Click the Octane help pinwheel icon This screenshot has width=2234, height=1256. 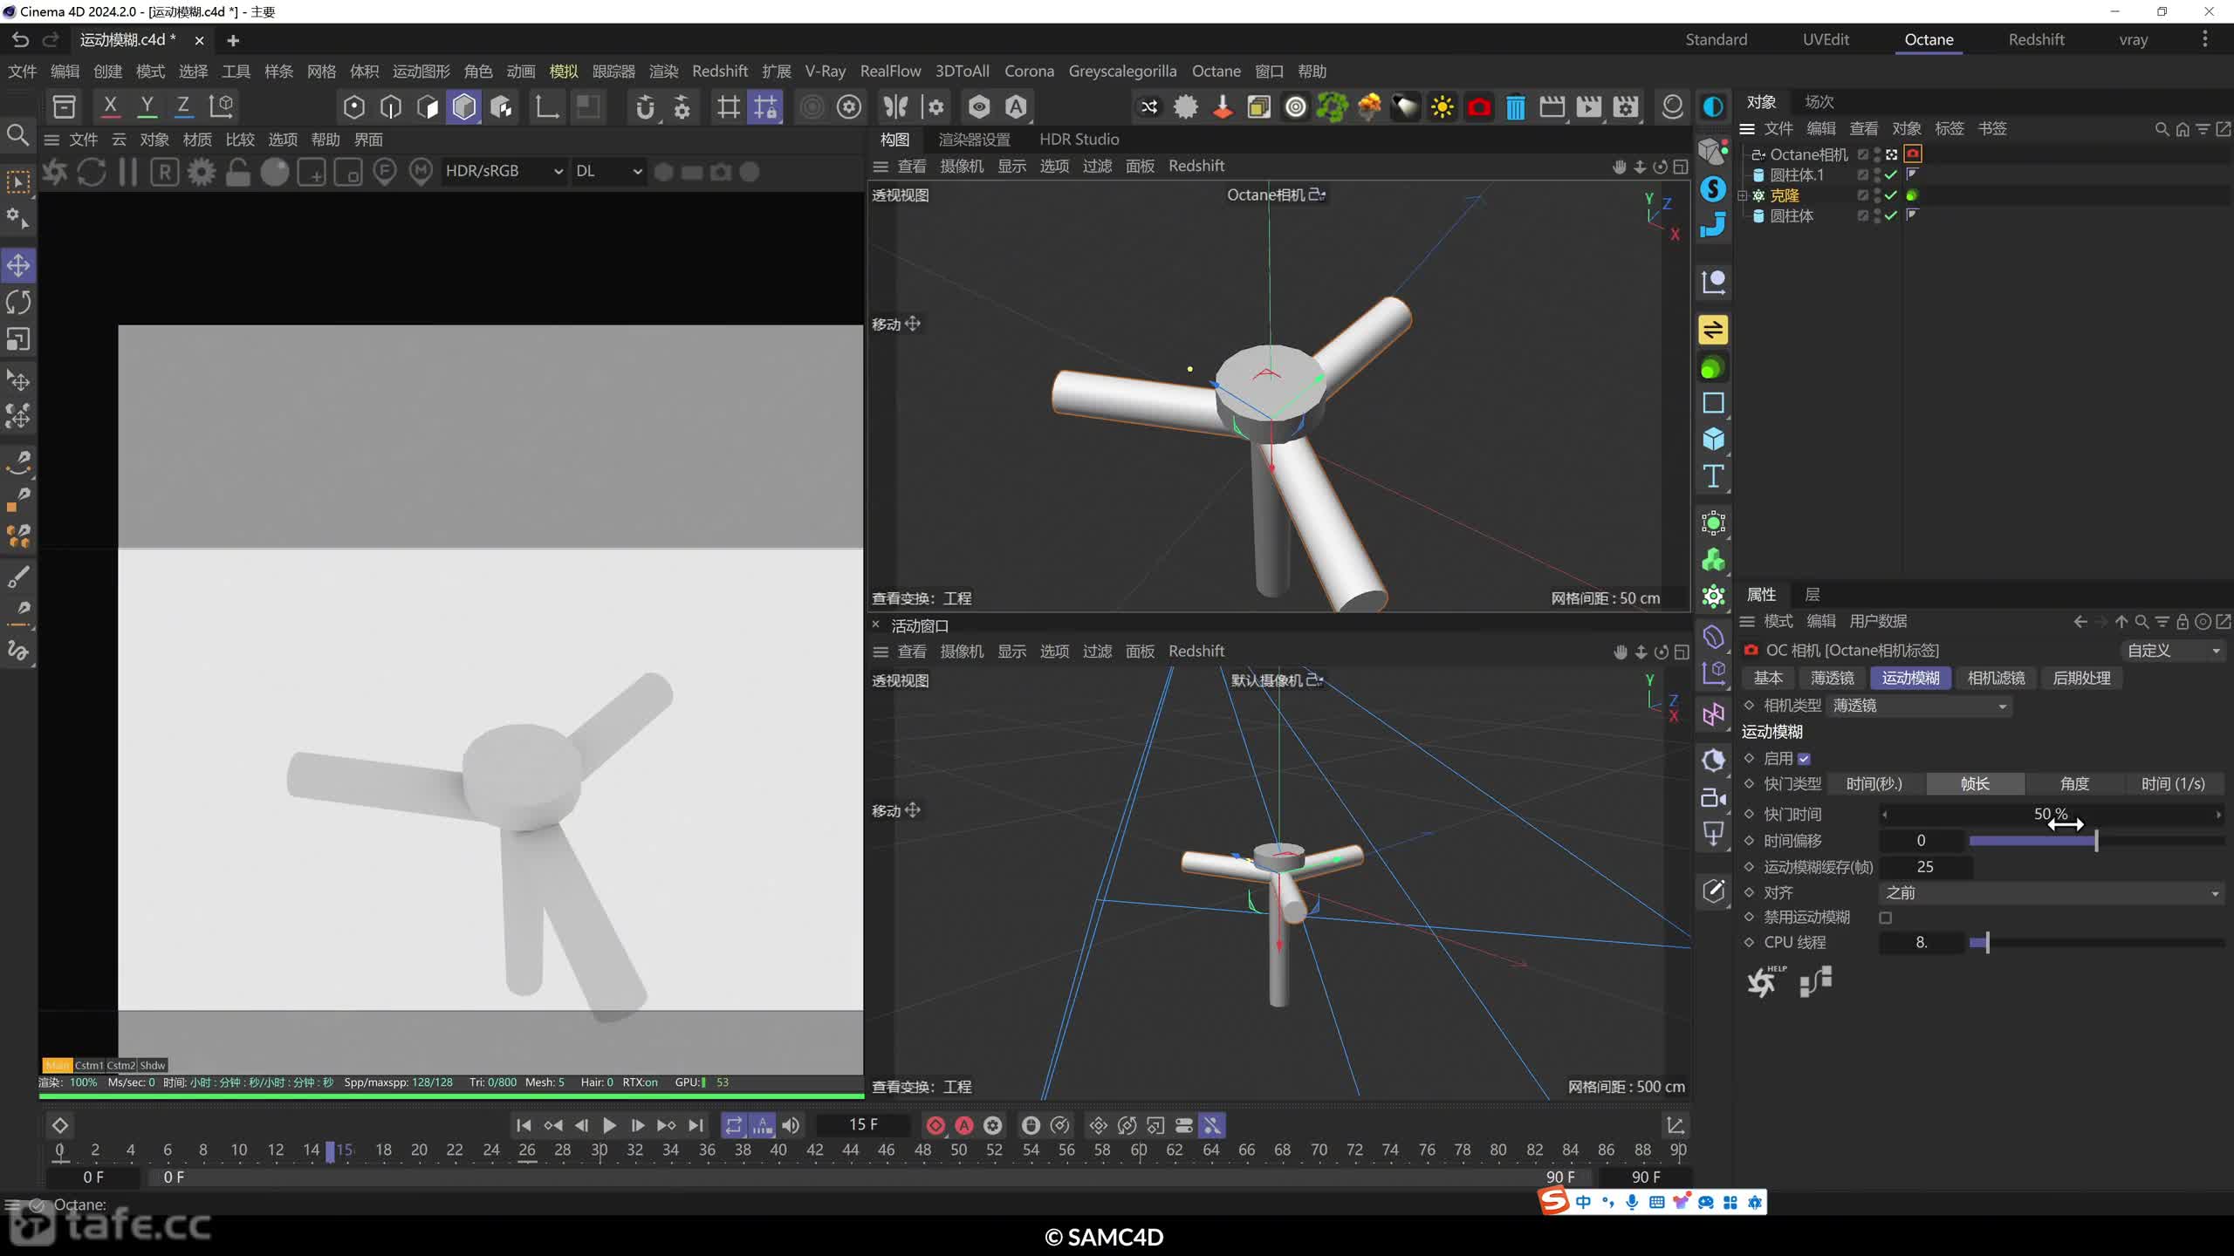coord(1765,982)
